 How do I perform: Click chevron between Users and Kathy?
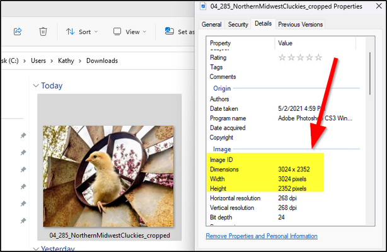click(52, 61)
